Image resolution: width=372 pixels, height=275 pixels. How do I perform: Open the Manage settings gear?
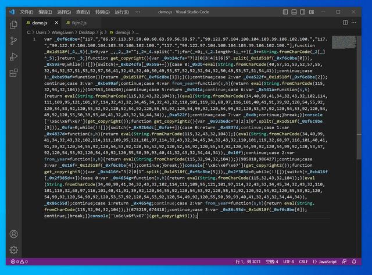(13, 248)
